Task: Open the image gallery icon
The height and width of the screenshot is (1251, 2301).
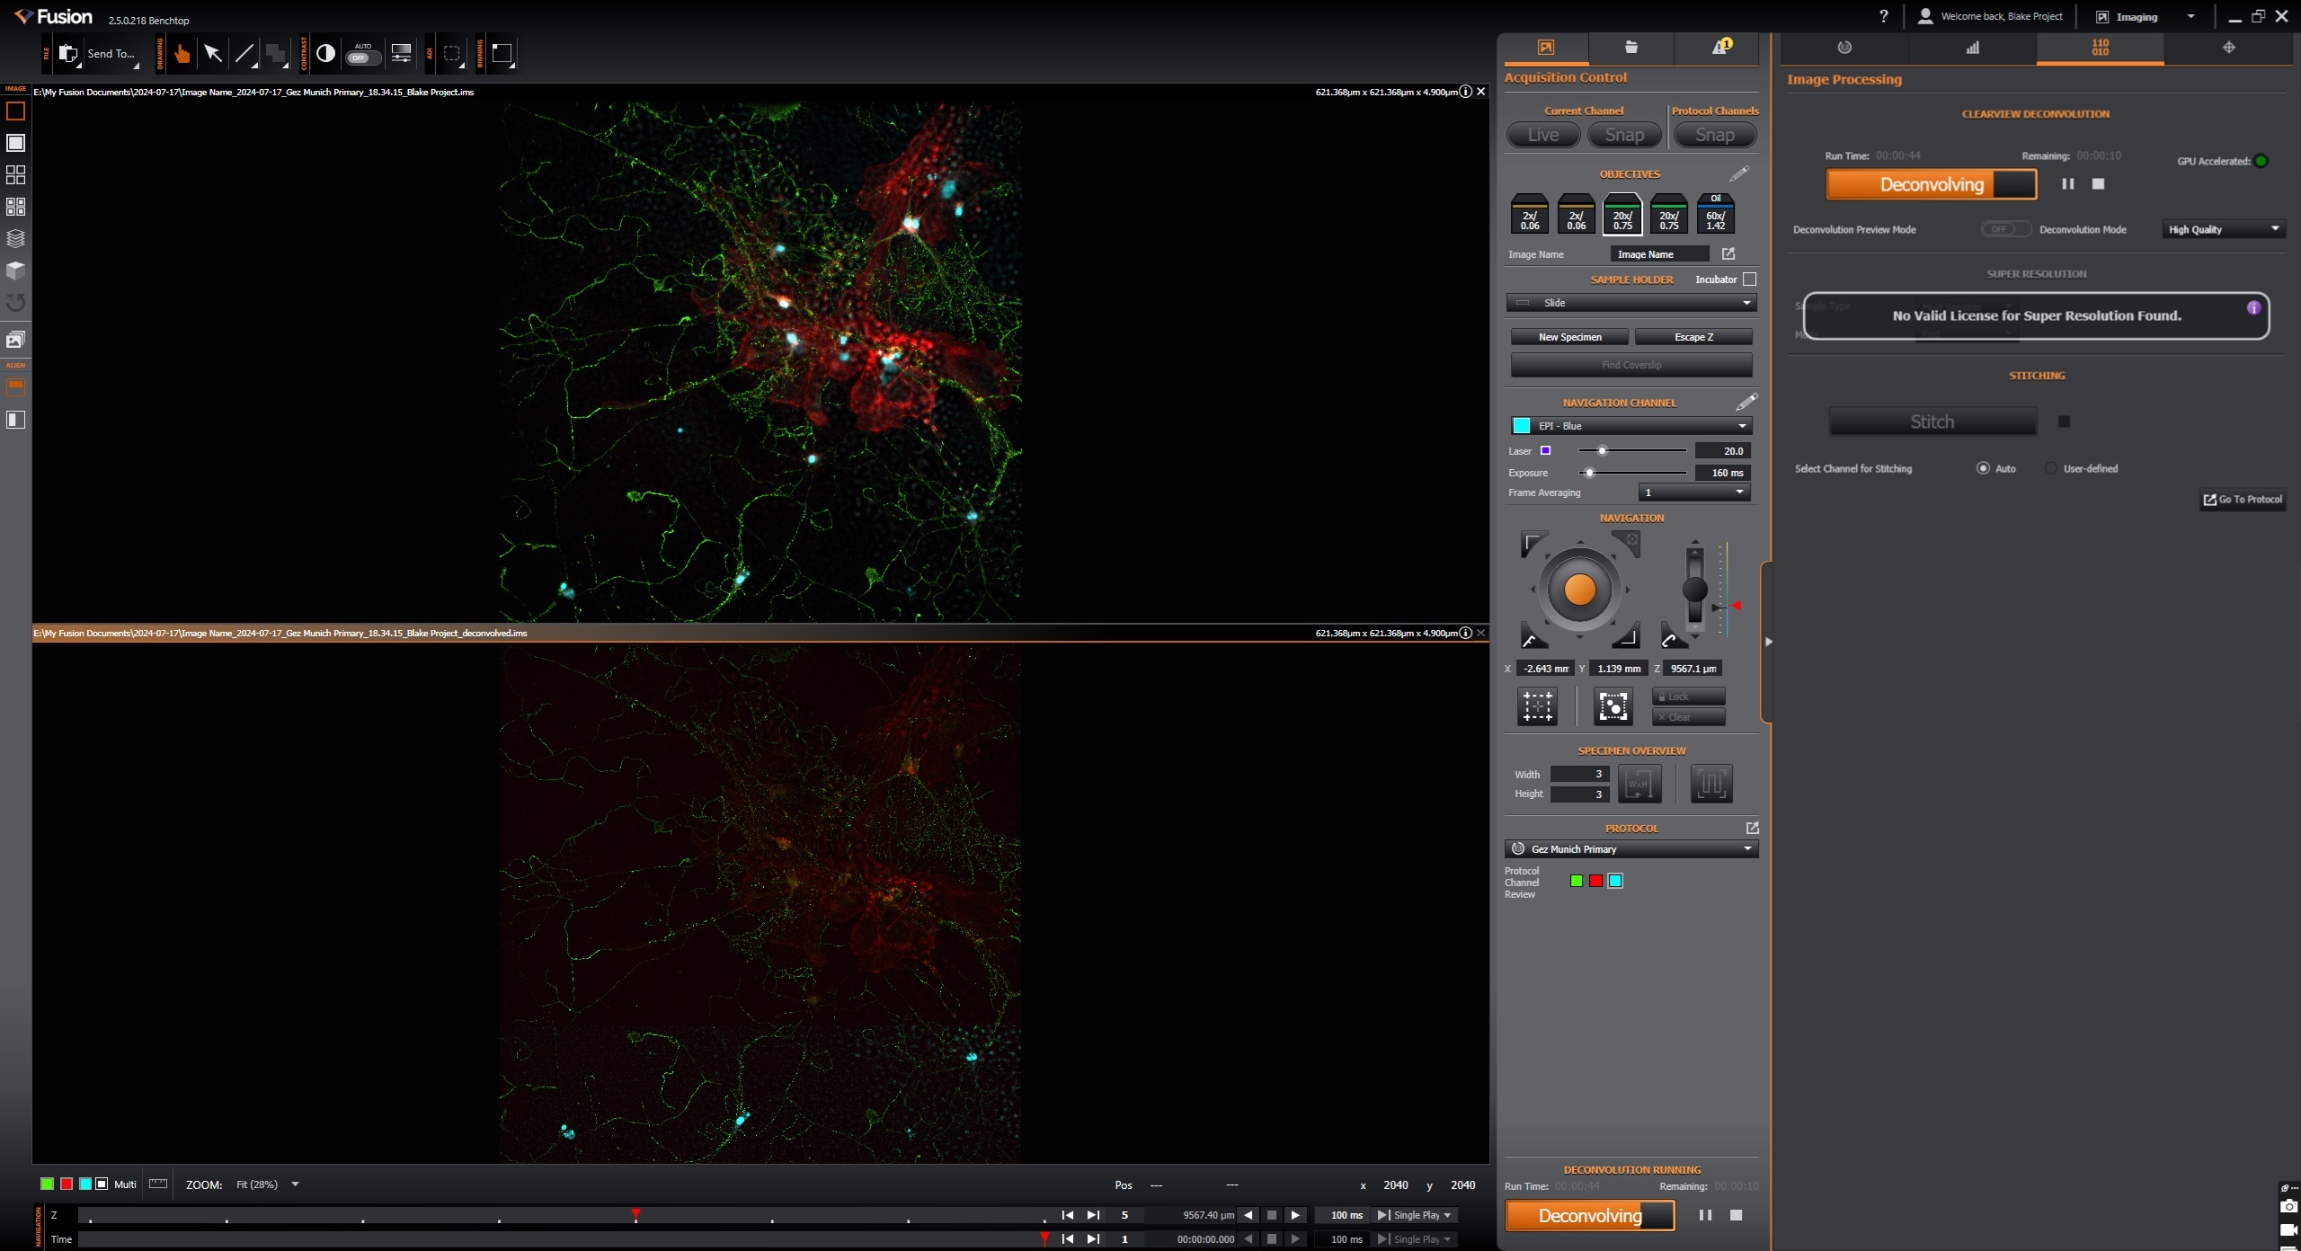Action: pos(15,340)
